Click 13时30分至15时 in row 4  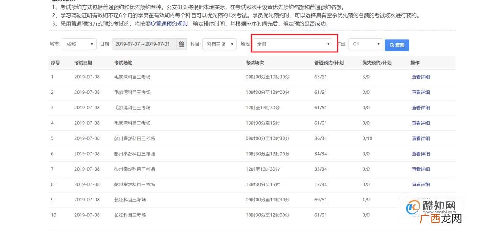click(x=262, y=123)
